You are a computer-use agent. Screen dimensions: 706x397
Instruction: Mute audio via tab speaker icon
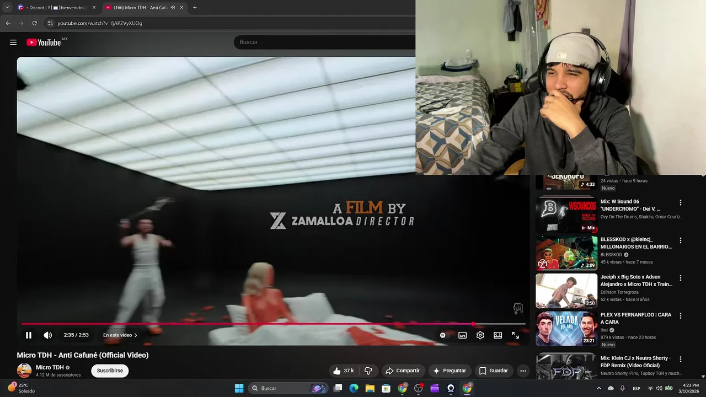coord(173,8)
